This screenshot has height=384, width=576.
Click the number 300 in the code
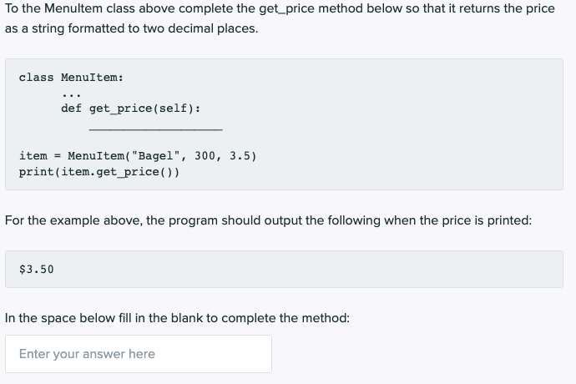pyautogui.click(x=204, y=156)
